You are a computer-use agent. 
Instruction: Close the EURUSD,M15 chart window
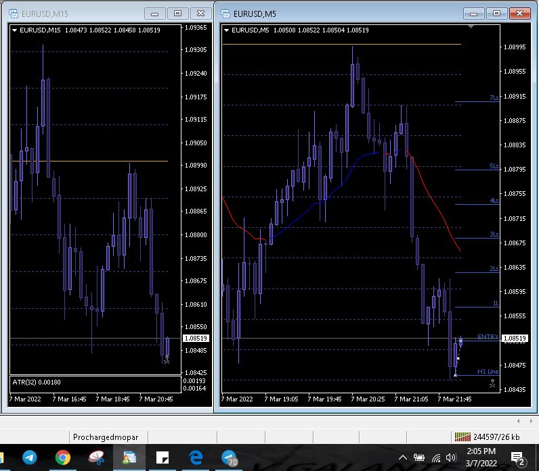coord(200,14)
